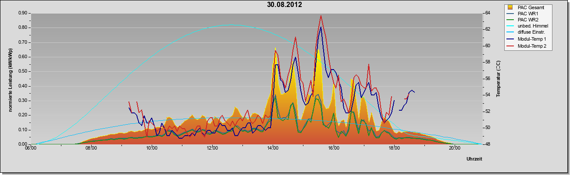Click the 0.90 power axis value
The width and height of the screenshot is (570, 175).
23,13
